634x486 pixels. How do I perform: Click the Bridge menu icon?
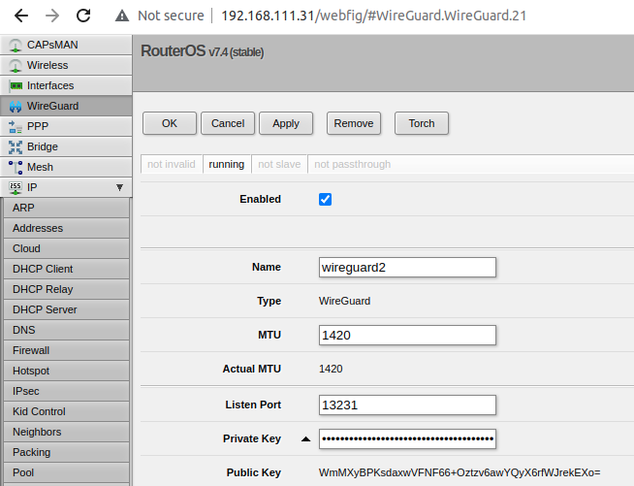[16, 146]
